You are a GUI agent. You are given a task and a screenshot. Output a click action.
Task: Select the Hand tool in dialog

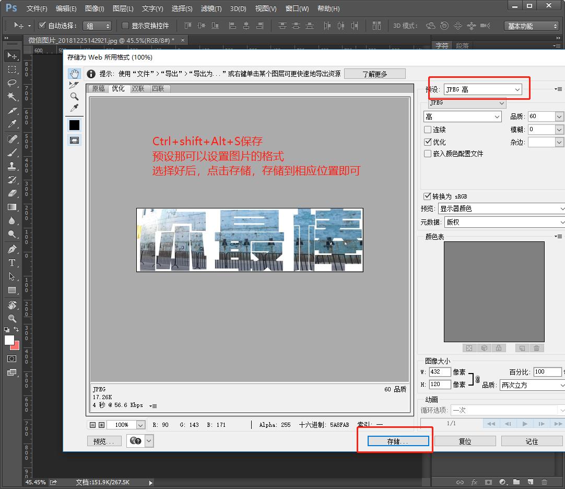click(74, 73)
